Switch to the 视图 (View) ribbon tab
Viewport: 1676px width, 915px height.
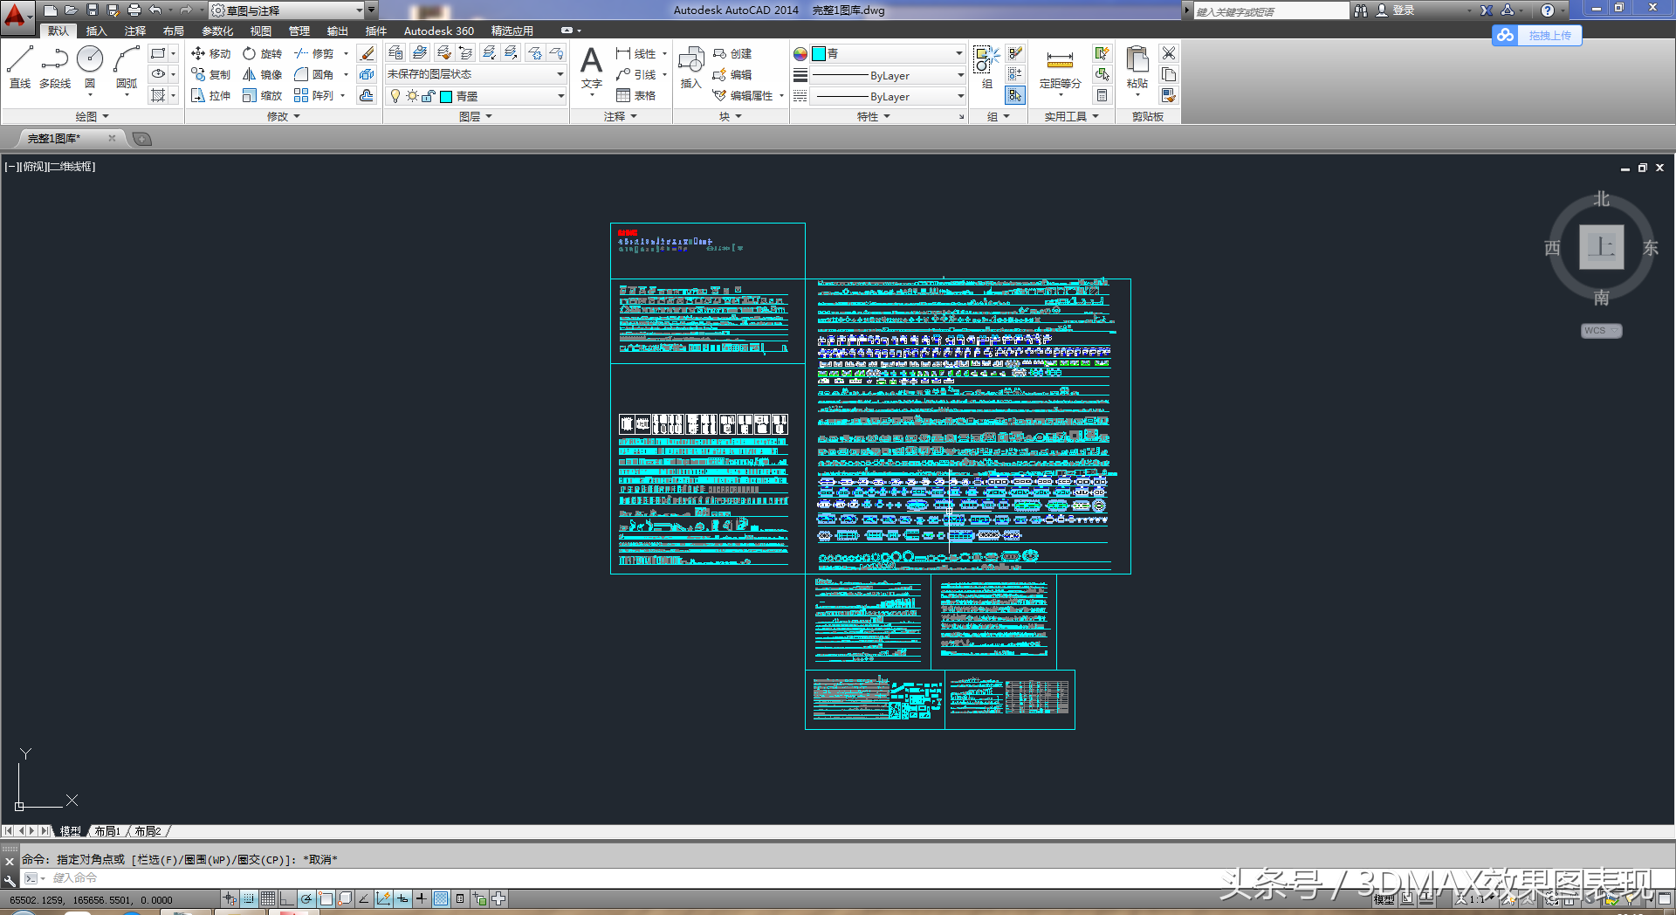(x=260, y=31)
